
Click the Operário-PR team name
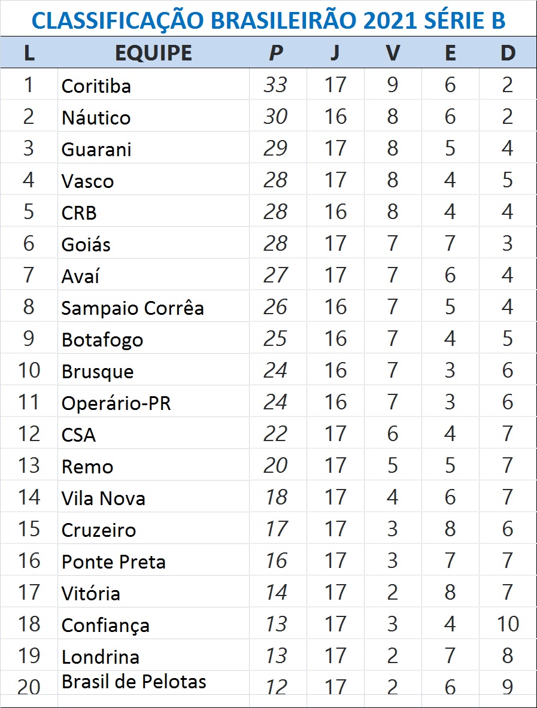pos(116,403)
